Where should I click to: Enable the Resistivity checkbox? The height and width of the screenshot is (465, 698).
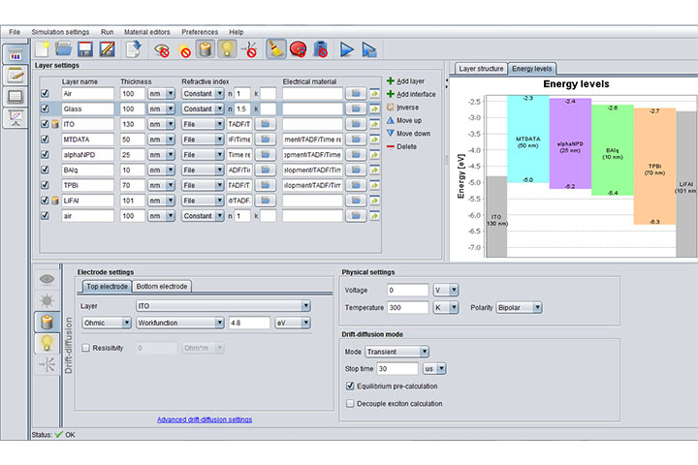tap(86, 348)
